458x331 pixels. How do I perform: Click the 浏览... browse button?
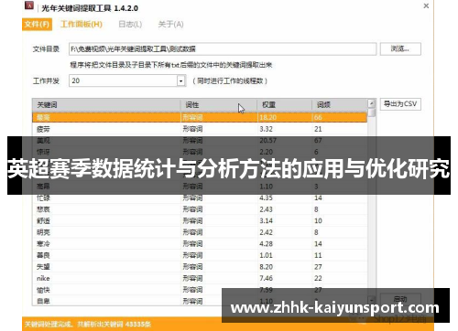click(400, 48)
